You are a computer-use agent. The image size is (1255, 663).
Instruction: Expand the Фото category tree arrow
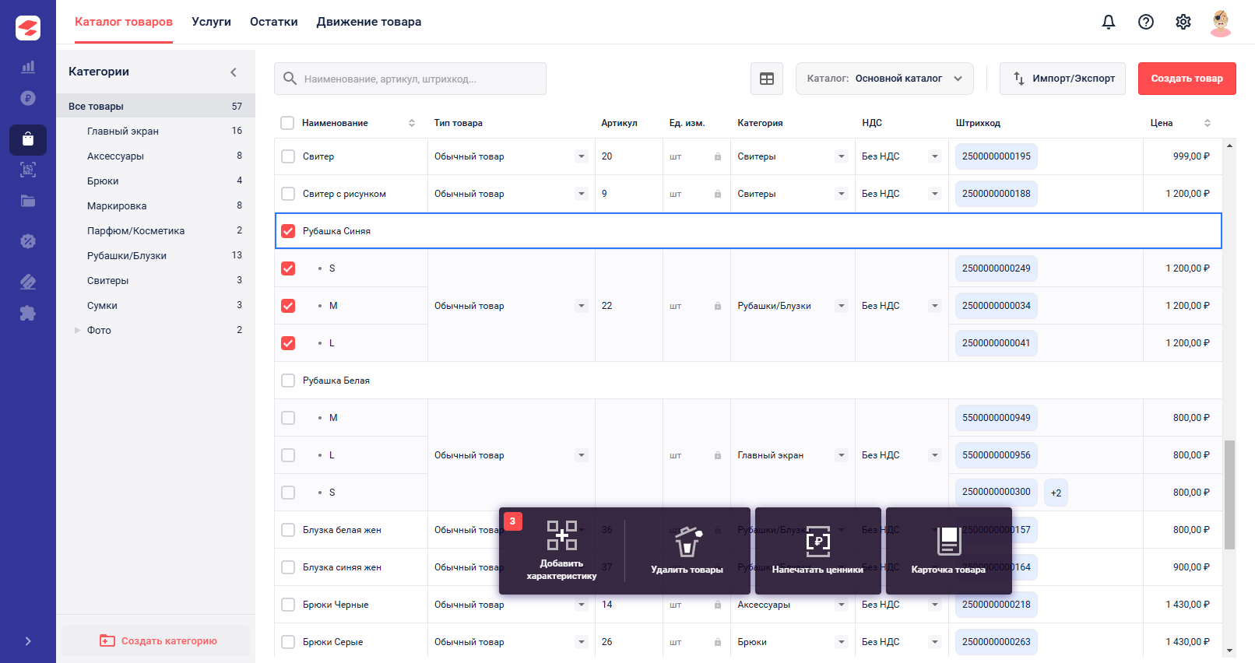pyautogui.click(x=77, y=330)
